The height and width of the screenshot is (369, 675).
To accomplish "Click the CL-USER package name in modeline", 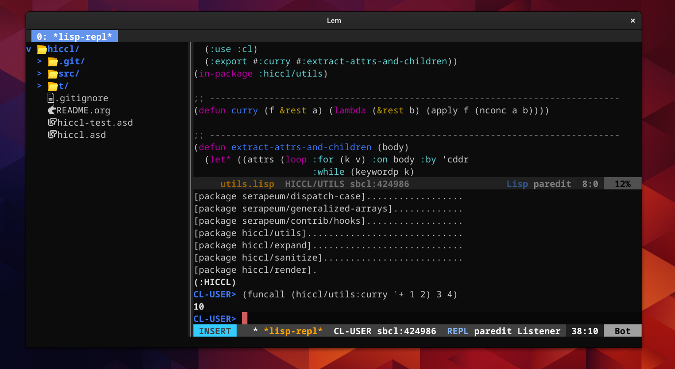I will pos(352,331).
